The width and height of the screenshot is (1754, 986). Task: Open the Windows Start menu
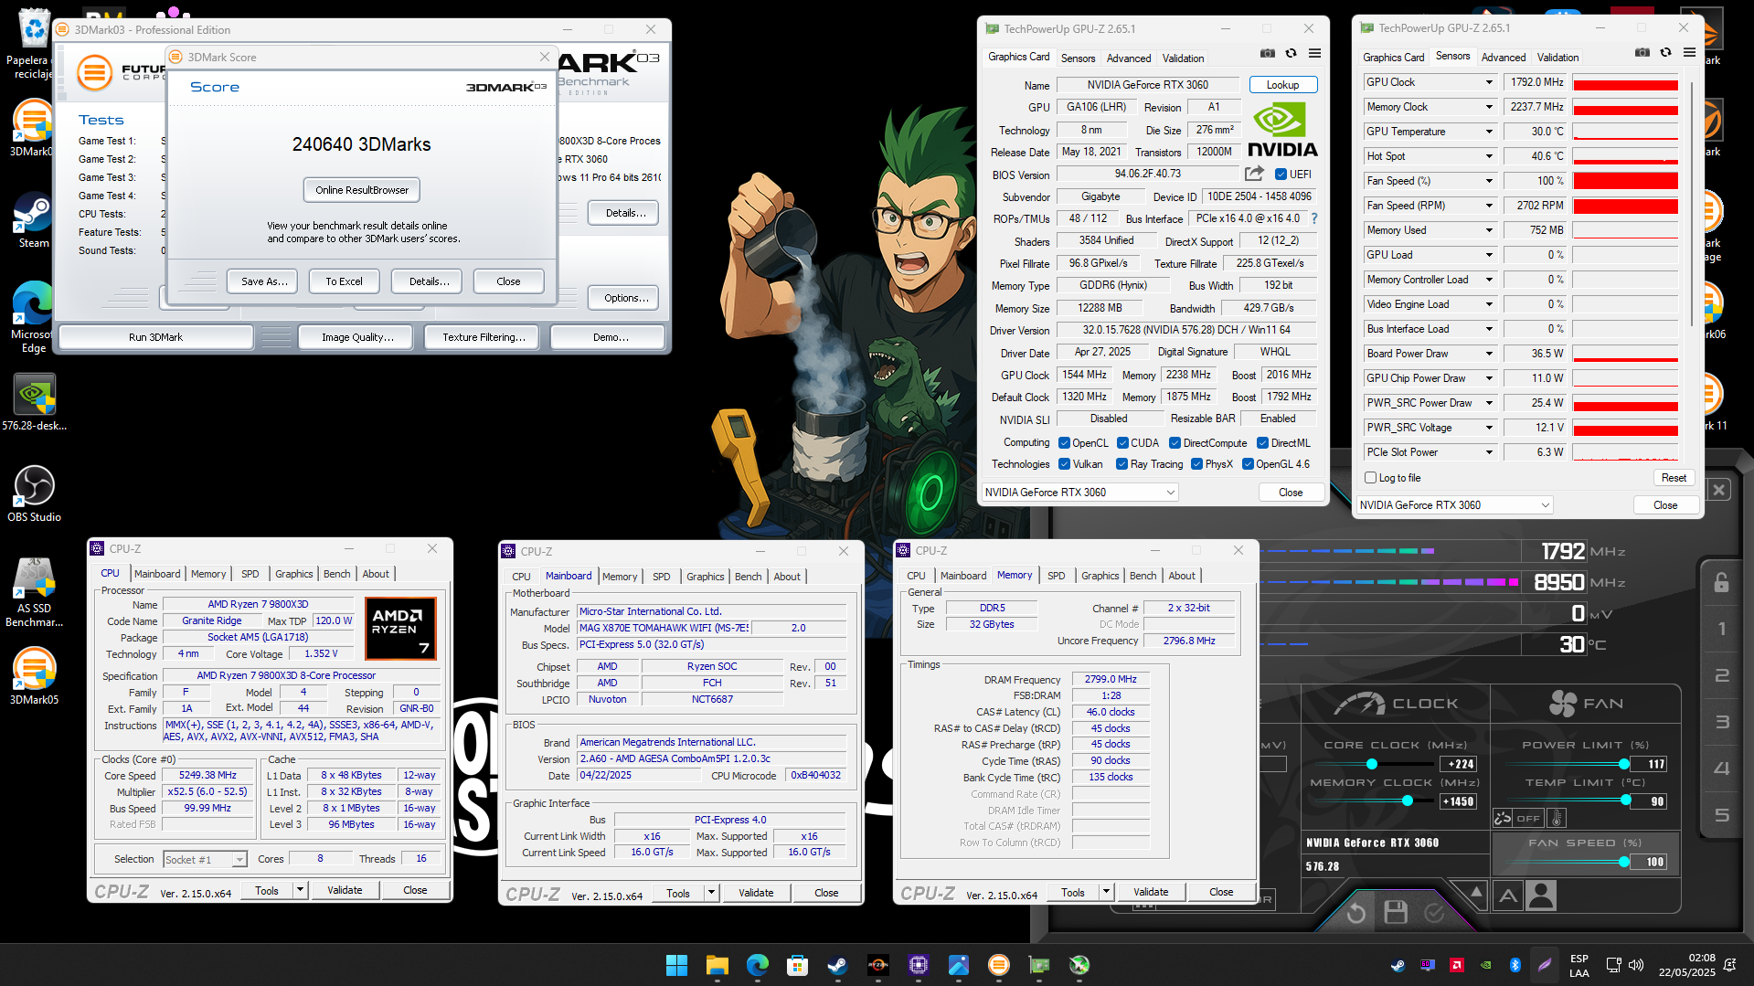[x=676, y=965]
